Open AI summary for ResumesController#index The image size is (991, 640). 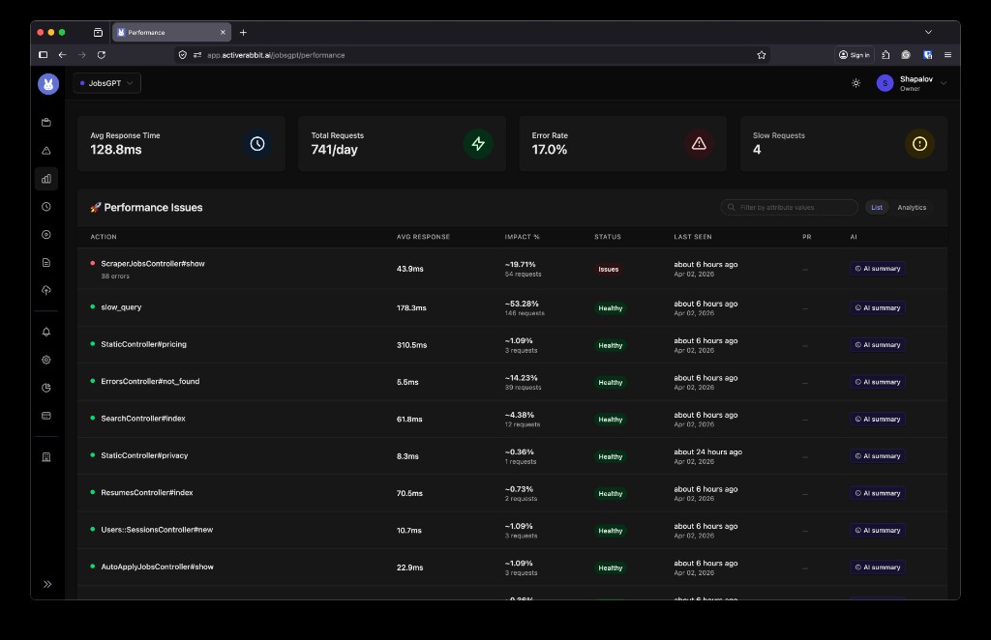point(877,493)
